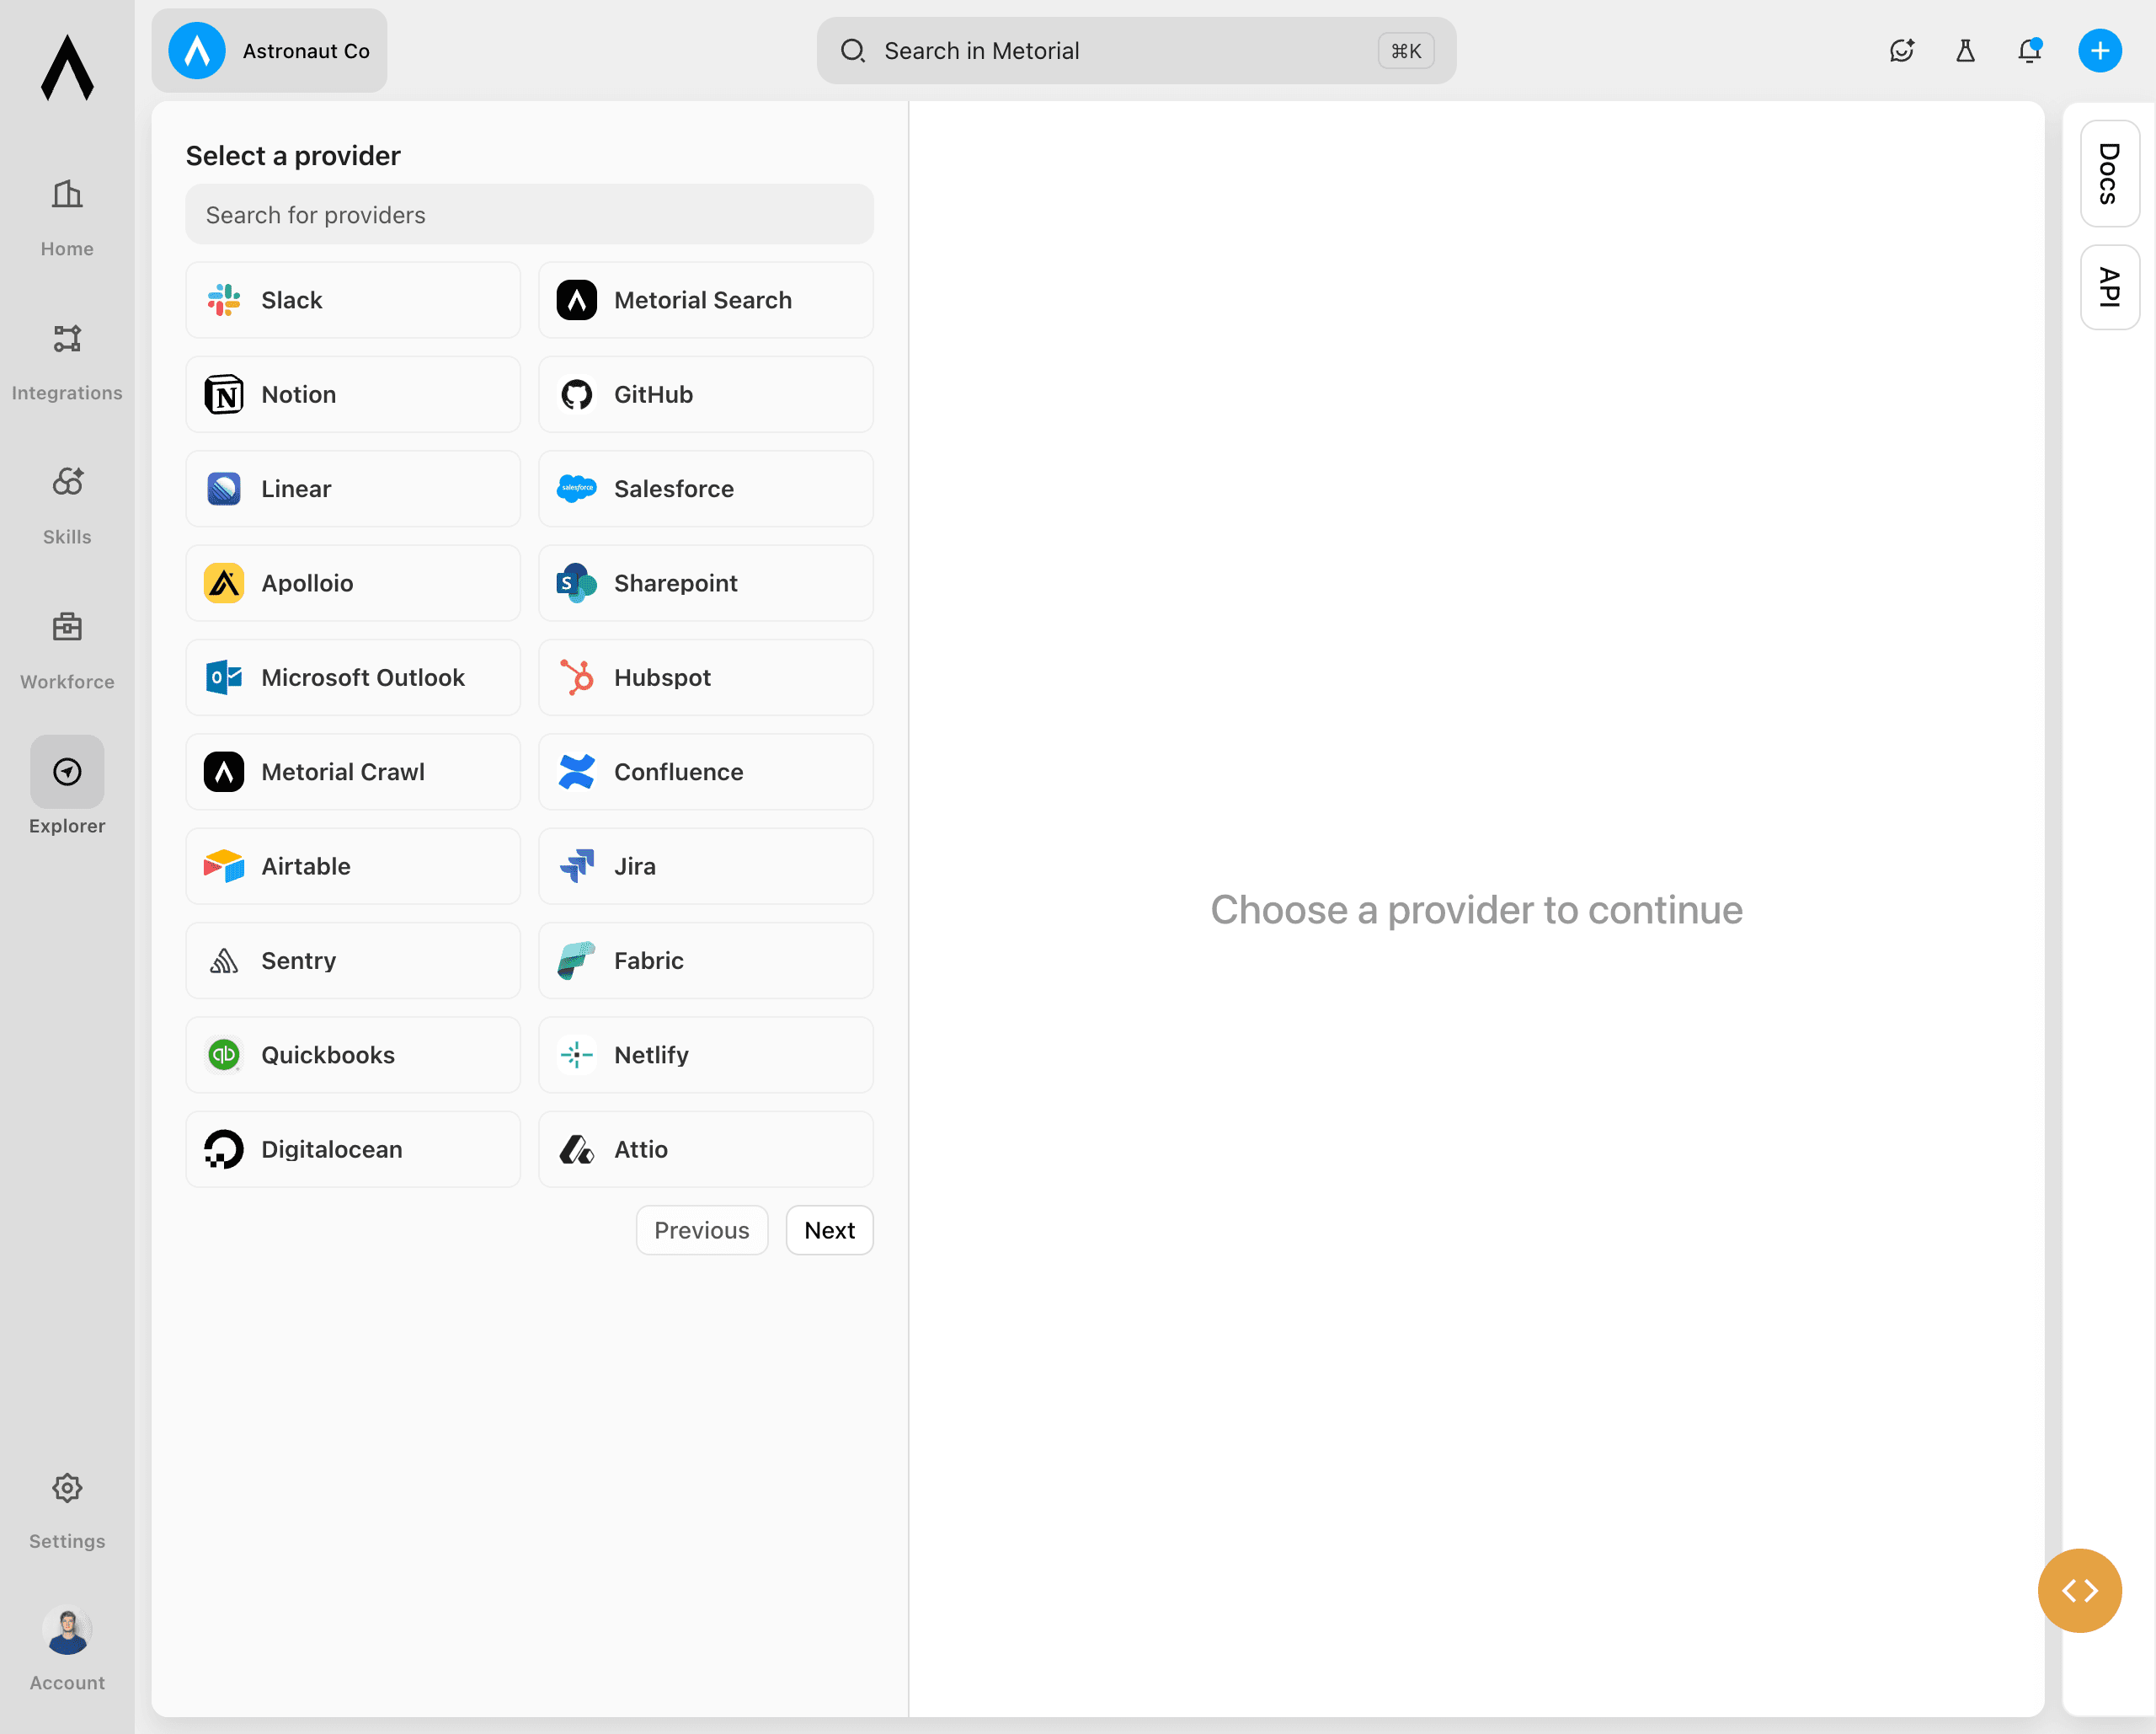Choose the Hubspot provider

pos(705,677)
